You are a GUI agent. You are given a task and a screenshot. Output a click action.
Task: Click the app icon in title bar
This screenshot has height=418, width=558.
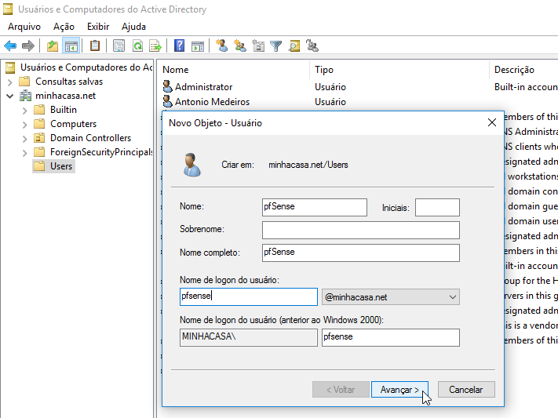tap(8, 9)
